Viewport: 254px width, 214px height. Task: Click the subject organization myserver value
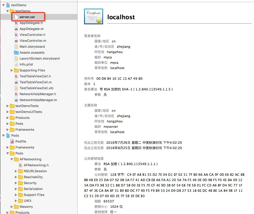pos(111,127)
